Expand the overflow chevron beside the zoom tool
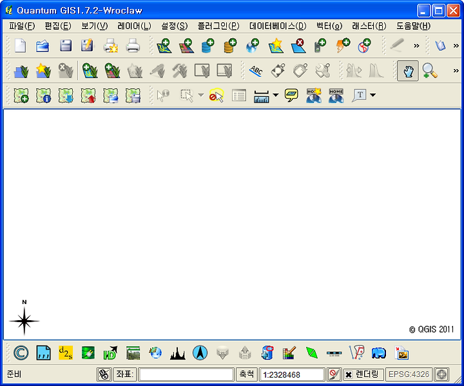 (x=456, y=70)
